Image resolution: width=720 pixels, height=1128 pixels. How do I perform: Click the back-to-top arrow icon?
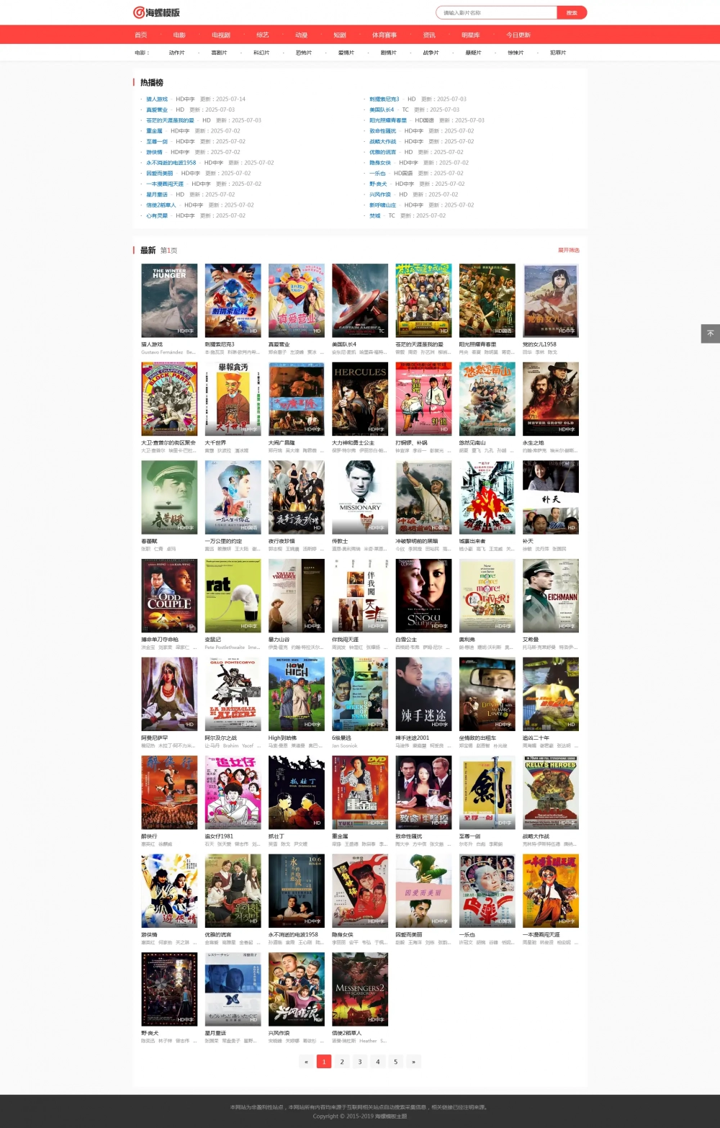(x=710, y=334)
